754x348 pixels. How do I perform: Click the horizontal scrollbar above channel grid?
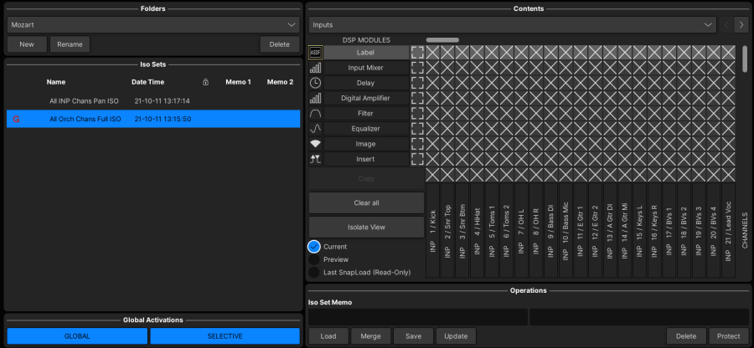point(442,40)
